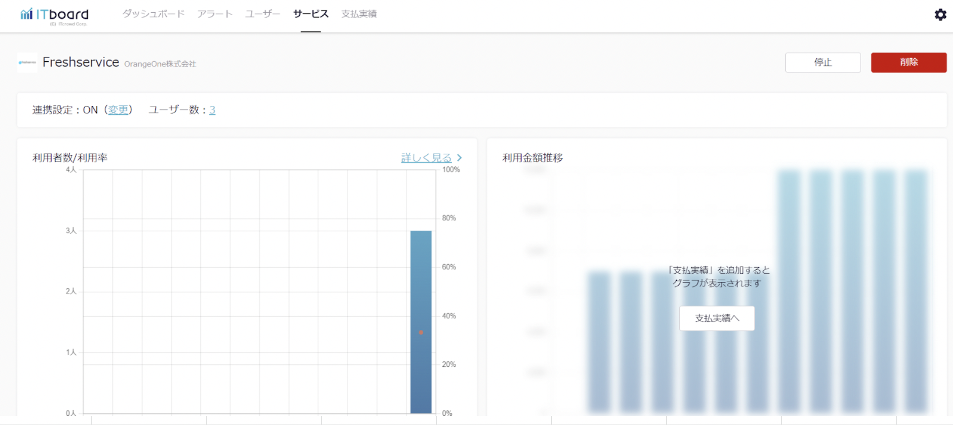The height and width of the screenshot is (425, 953).
Task: Click the OrangeOne株式会社 company name
Action: point(160,64)
